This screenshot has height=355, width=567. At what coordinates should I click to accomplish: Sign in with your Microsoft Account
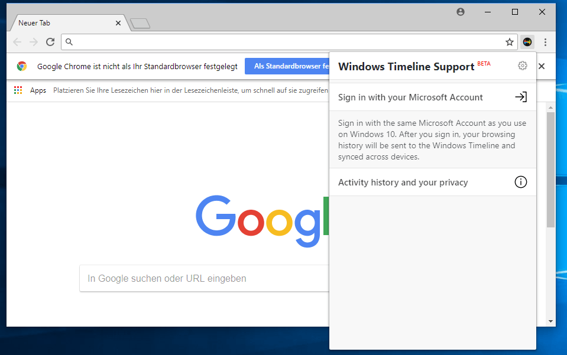coord(432,97)
